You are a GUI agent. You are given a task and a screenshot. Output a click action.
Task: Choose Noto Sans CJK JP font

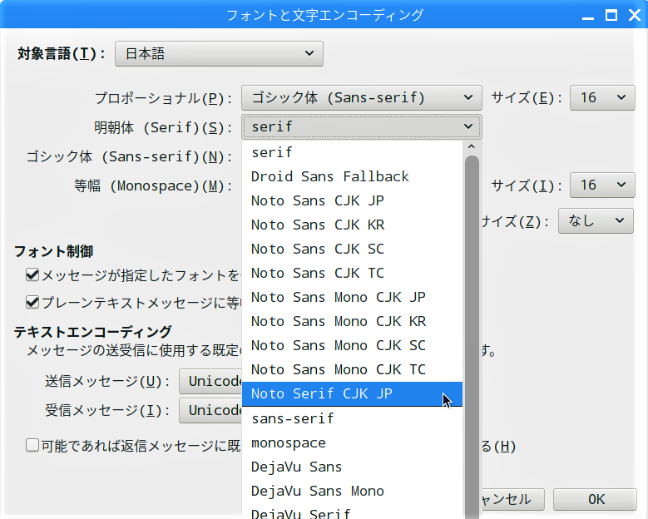click(x=352, y=200)
